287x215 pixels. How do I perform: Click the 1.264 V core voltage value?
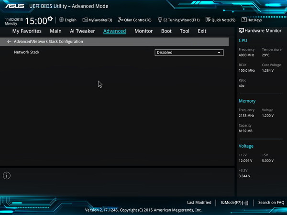[268, 70]
